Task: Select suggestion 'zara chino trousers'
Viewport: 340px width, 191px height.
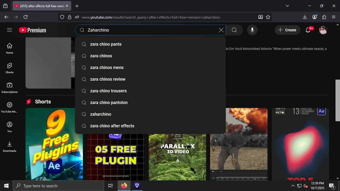Action: point(150,91)
